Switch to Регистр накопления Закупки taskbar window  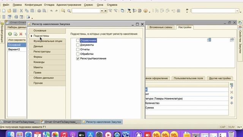tap(102, 122)
